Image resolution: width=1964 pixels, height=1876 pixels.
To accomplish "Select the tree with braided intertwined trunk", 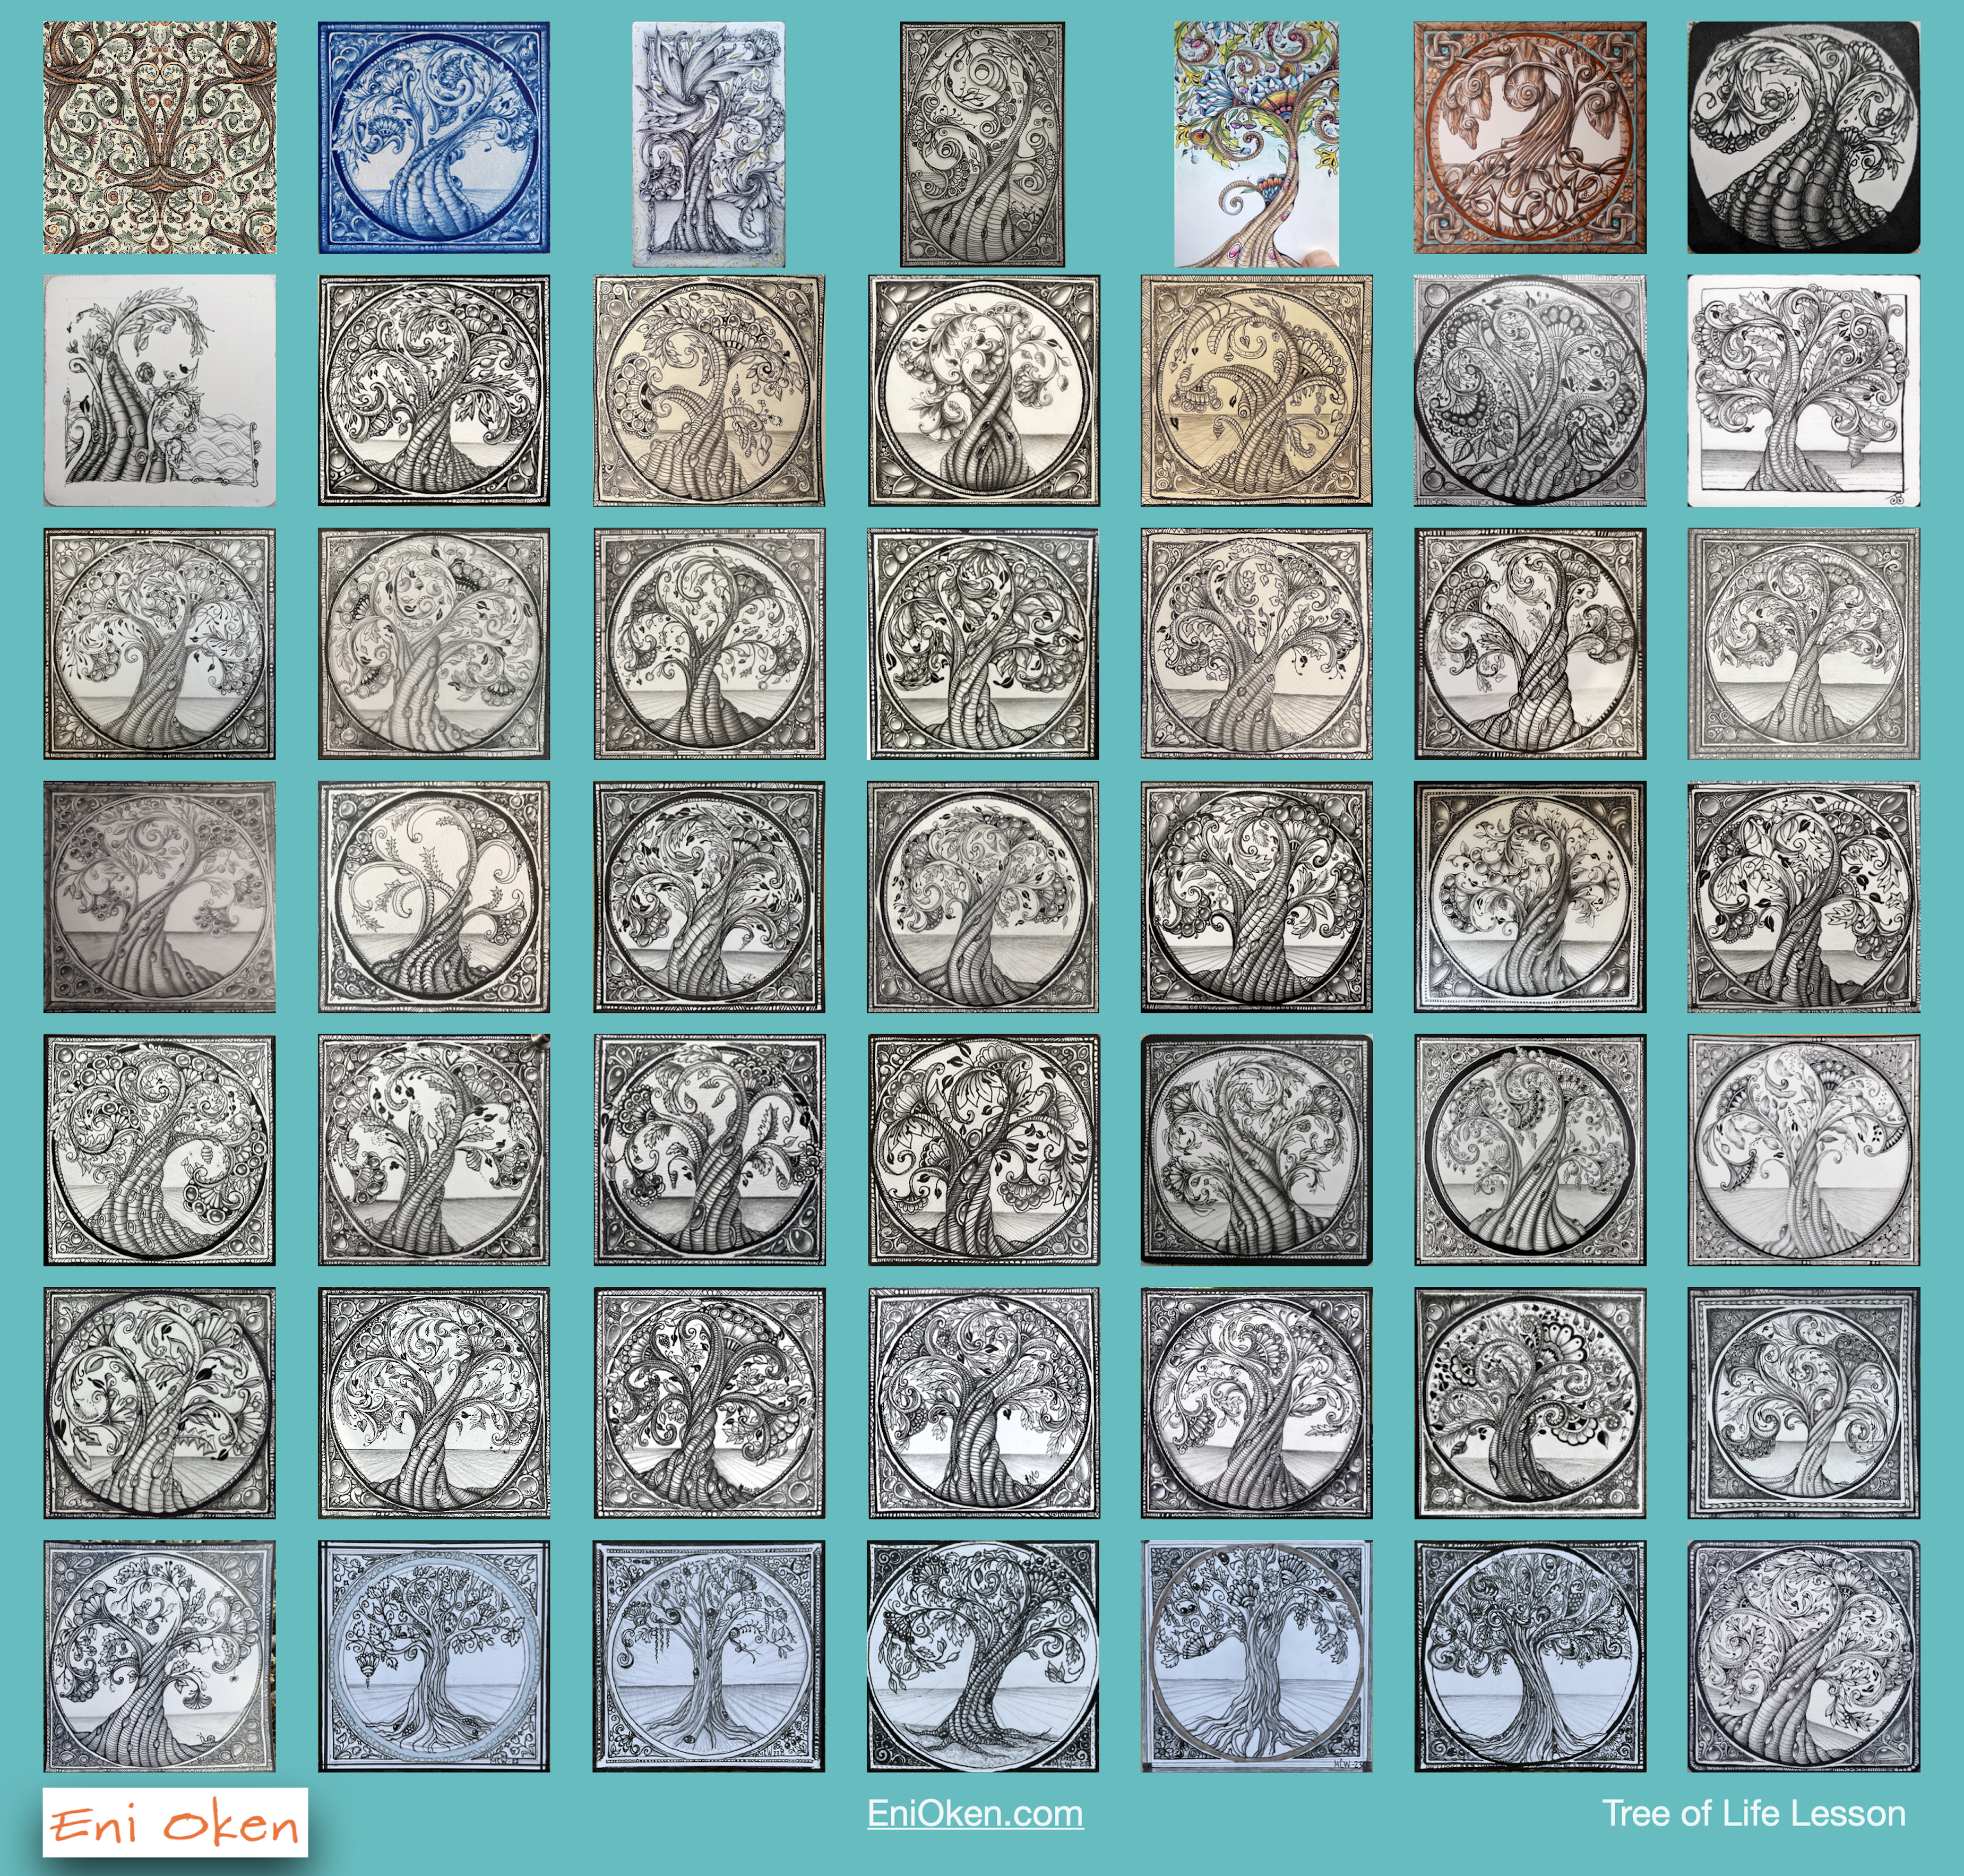I will coord(983,391).
